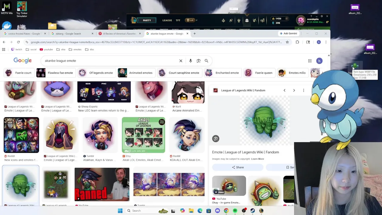Open File Explorer from taskbar

(191, 211)
